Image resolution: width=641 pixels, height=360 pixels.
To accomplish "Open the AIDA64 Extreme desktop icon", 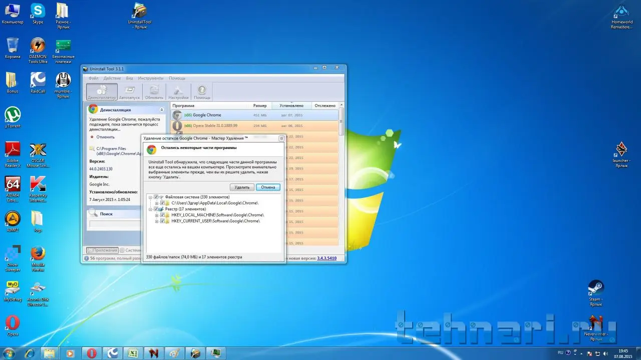I will (x=13, y=189).
